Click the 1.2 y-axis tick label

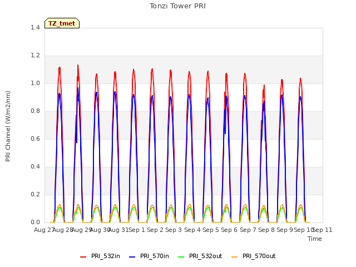coord(35,56)
